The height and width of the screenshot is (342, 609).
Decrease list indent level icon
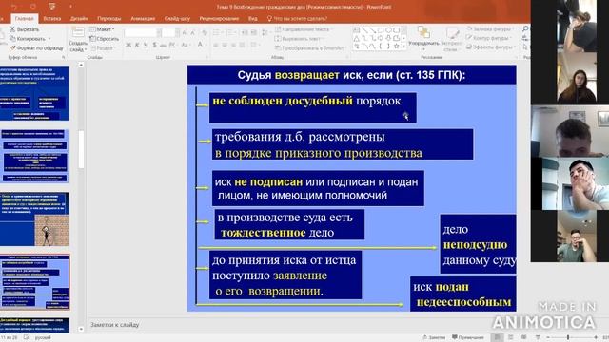tap(245, 33)
